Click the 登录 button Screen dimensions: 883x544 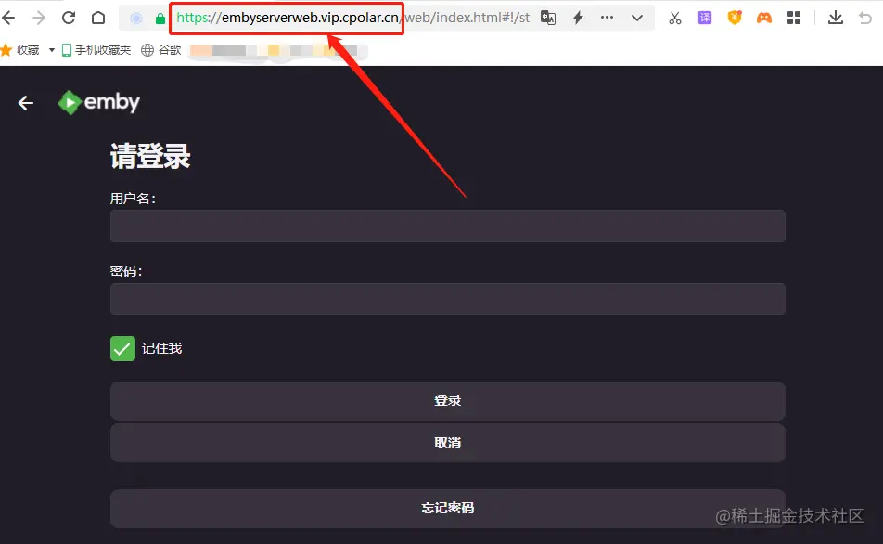448,401
